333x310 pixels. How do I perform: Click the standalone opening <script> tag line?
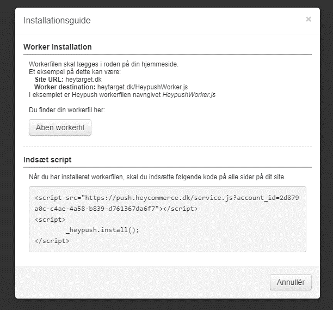click(50, 219)
